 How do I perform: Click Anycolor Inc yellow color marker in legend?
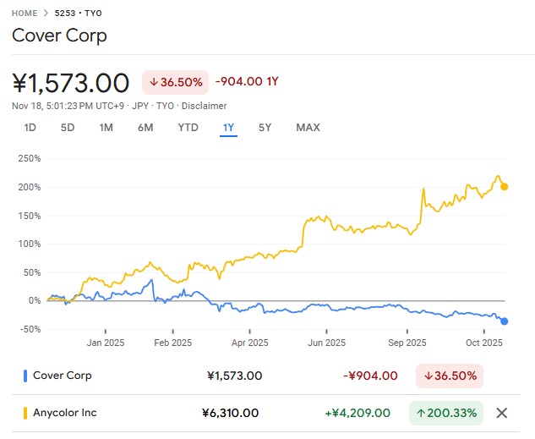click(25, 413)
